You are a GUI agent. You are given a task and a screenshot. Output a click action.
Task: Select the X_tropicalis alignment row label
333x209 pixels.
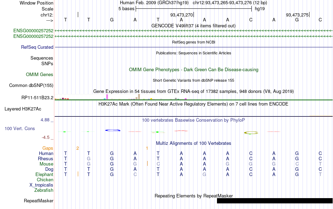[x=41, y=185]
